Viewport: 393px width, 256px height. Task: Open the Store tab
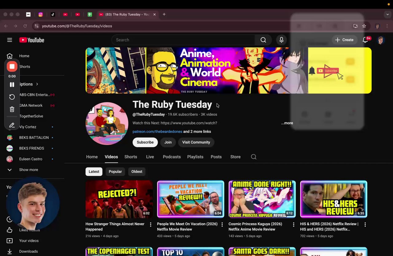pyautogui.click(x=235, y=157)
